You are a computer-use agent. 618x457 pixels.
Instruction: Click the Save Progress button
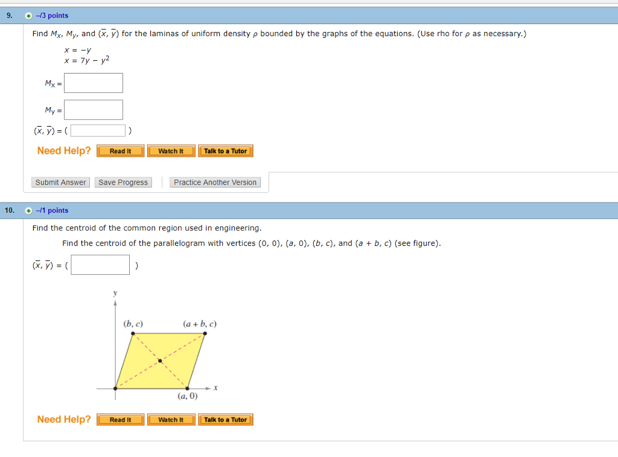click(x=123, y=181)
